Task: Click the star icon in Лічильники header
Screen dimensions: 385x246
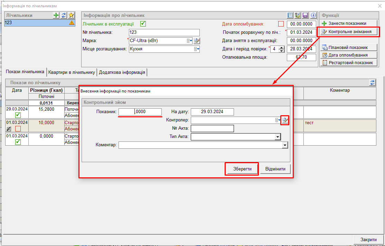Action: [x=71, y=15]
